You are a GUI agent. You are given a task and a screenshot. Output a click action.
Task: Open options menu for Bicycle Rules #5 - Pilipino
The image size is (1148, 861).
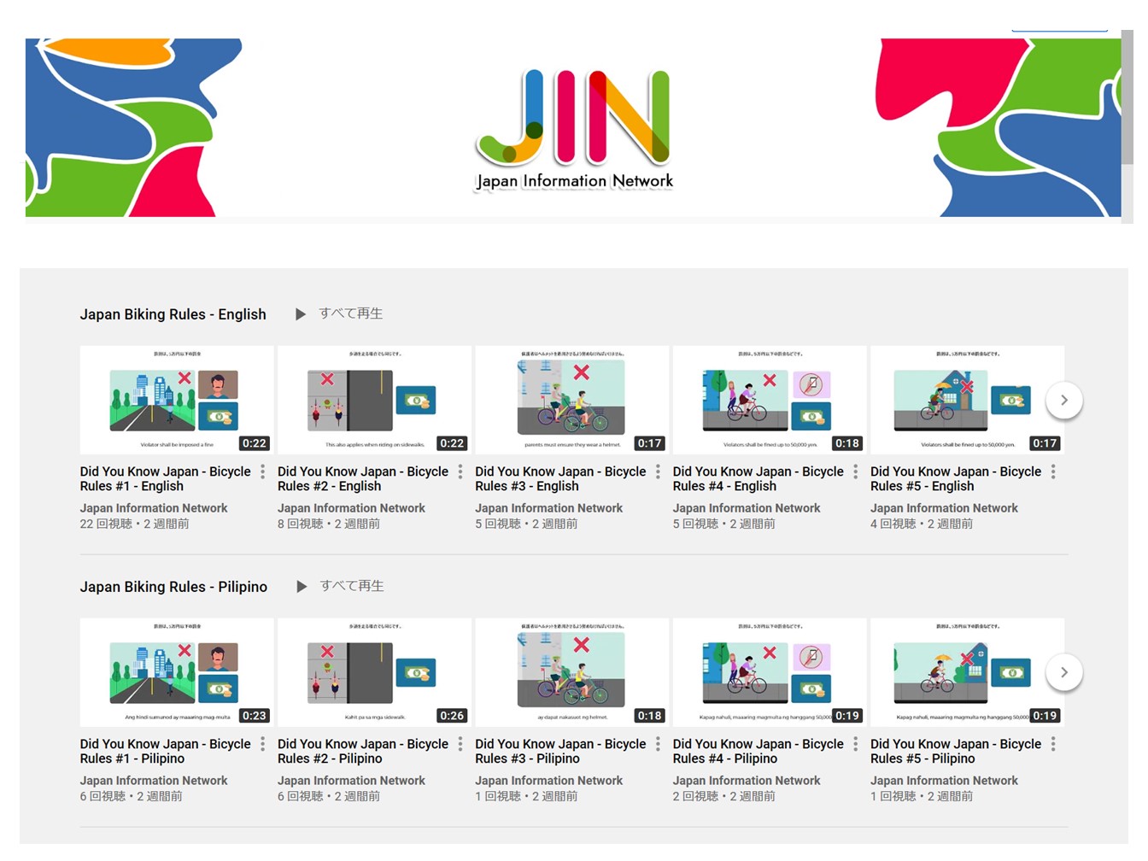(1053, 744)
